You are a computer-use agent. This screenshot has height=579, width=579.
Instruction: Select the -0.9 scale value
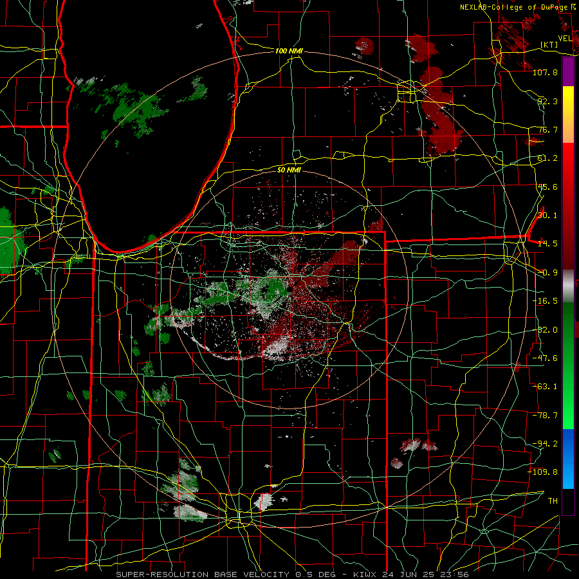[547, 273]
